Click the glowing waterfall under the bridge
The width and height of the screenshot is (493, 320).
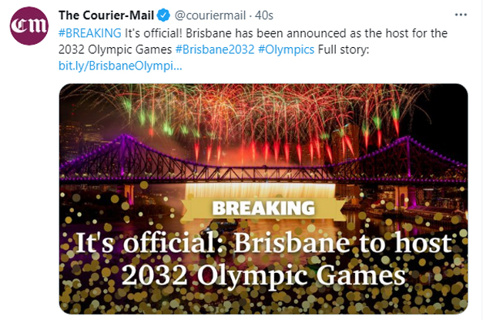click(260, 190)
